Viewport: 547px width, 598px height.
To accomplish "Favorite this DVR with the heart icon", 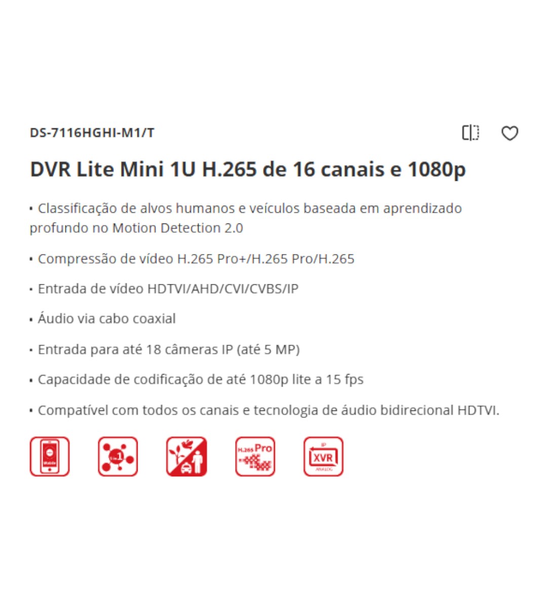I will (x=510, y=133).
